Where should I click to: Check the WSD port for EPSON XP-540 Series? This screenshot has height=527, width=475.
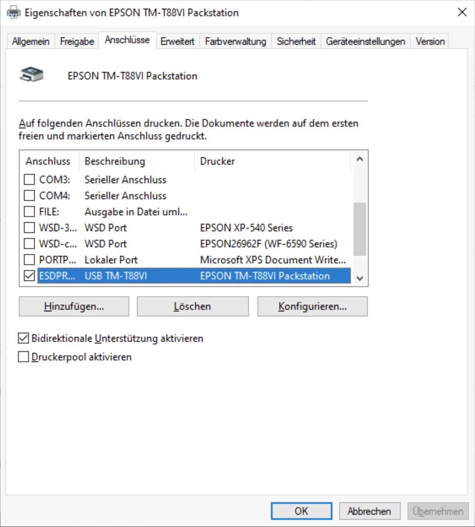[29, 228]
